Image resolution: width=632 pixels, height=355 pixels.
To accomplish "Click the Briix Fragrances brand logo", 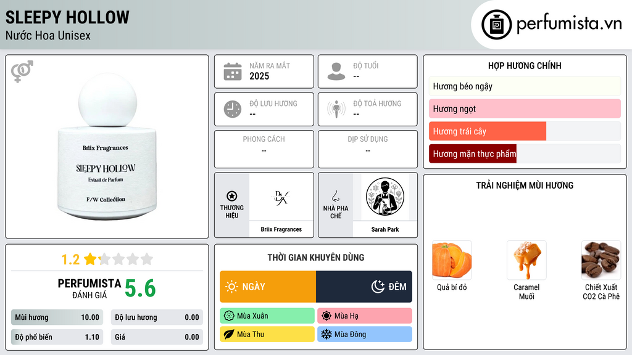I will pos(281,197).
